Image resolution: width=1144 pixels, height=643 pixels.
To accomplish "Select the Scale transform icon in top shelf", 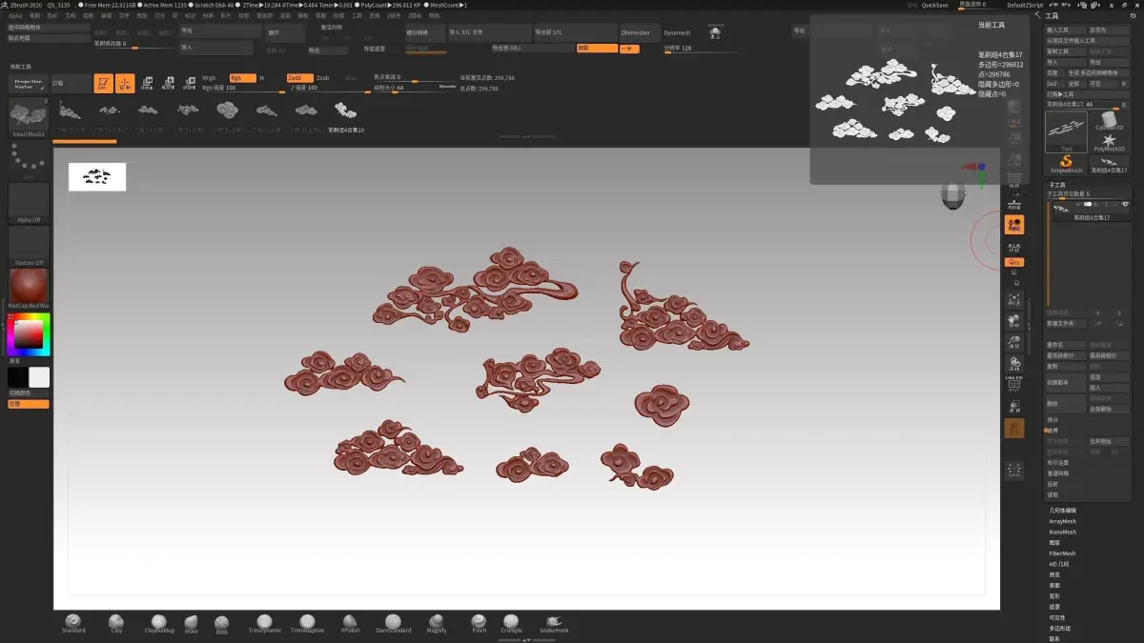I will (168, 83).
